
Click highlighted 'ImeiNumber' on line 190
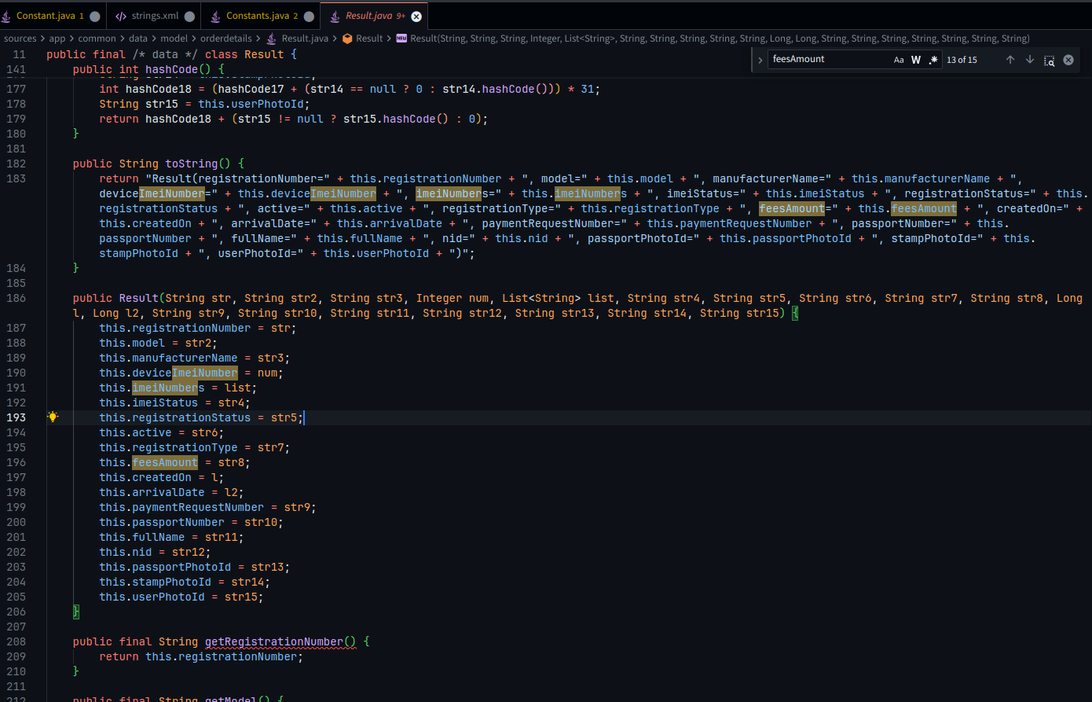tap(204, 373)
